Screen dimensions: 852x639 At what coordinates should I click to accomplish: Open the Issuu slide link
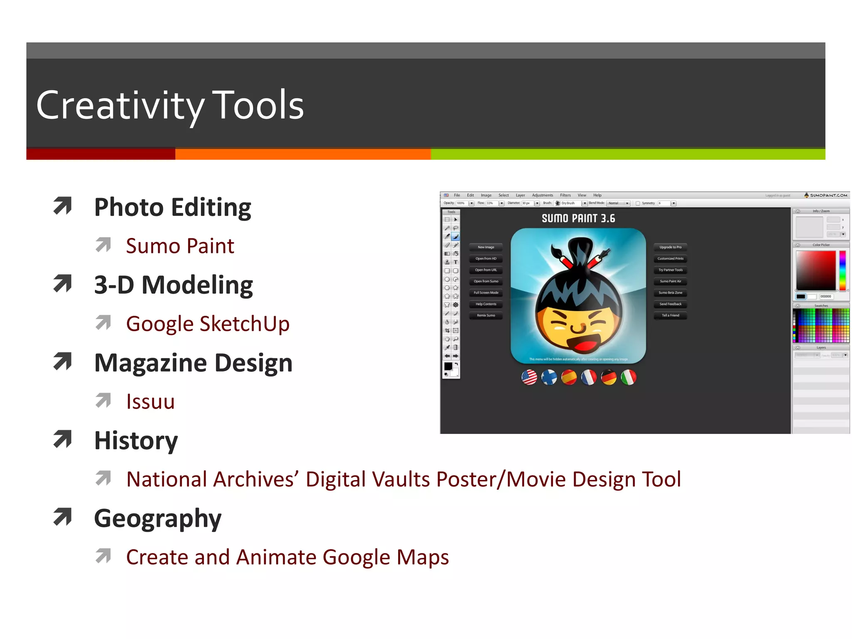pyautogui.click(x=150, y=401)
